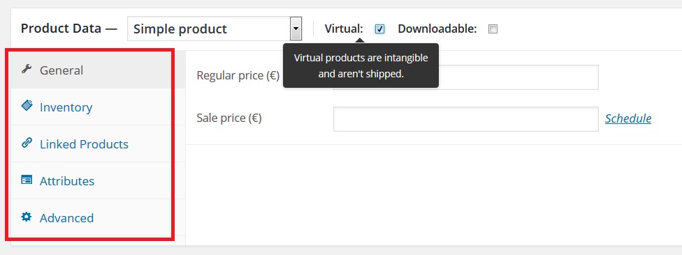682x255 pixels.
Task: Open the Simple product type dropdown
Action: click(215, 29)
